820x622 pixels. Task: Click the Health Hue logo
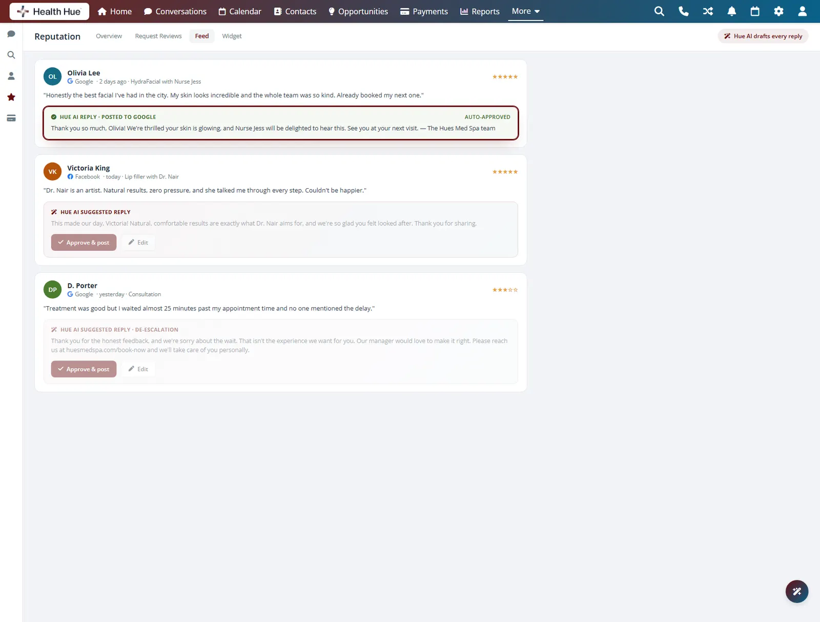pyautogui.click(x=49, y=11)
